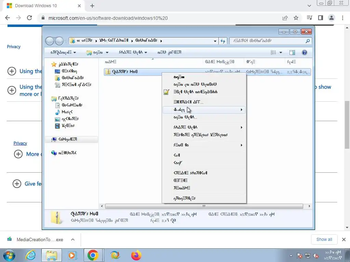
Task: Bookmark this page with the star icon
Action: [296, 18]
